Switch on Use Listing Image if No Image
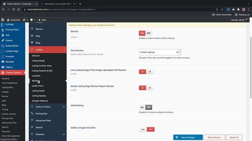This screenshot has width=252, height=141. [143, 72]
